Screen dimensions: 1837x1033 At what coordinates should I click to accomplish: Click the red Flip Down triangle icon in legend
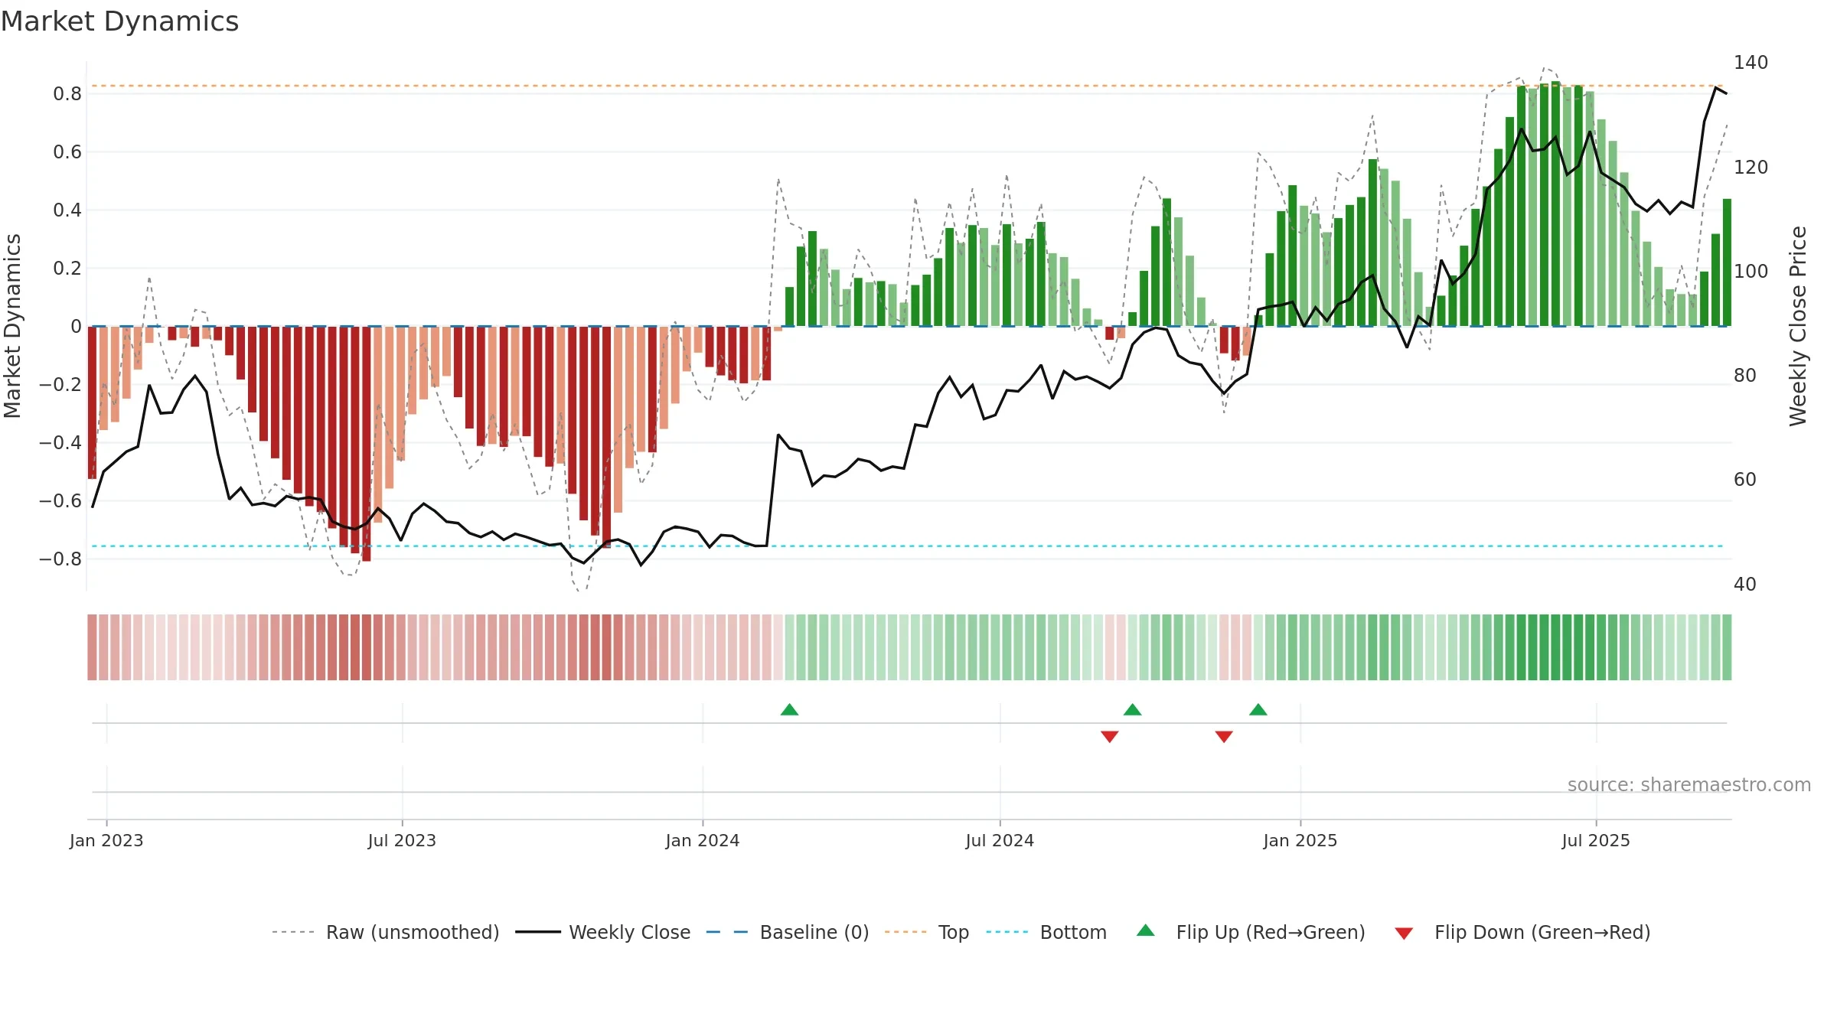coord(1404,934)
